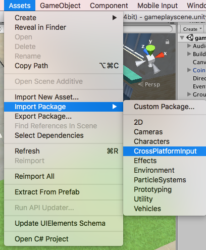206x250 pixels.
Task: Collapse the gameplayscene root arrow
Action: (x=182, y=37)
